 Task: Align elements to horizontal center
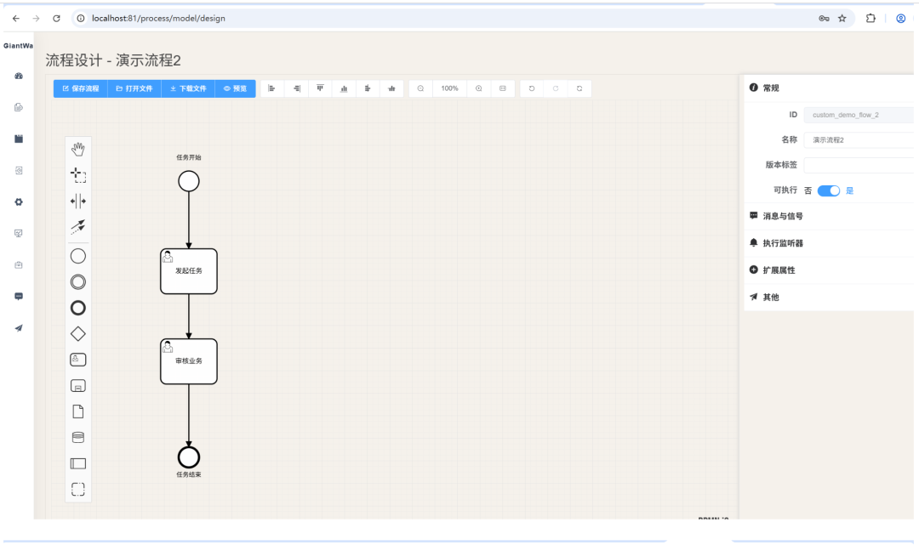coord(368,88)
